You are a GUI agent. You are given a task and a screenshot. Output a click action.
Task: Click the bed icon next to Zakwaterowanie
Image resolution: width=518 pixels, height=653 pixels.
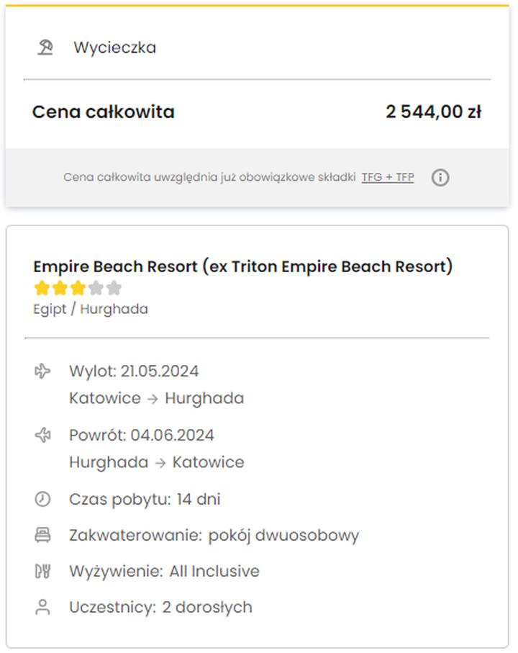pyautogui.click(x=44, y=535)
